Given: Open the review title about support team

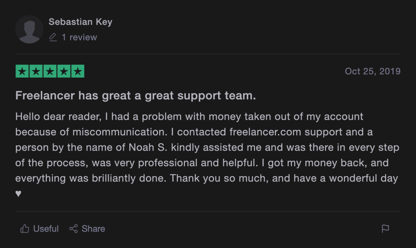Looking at the screenshot, I should pos(135,95).
